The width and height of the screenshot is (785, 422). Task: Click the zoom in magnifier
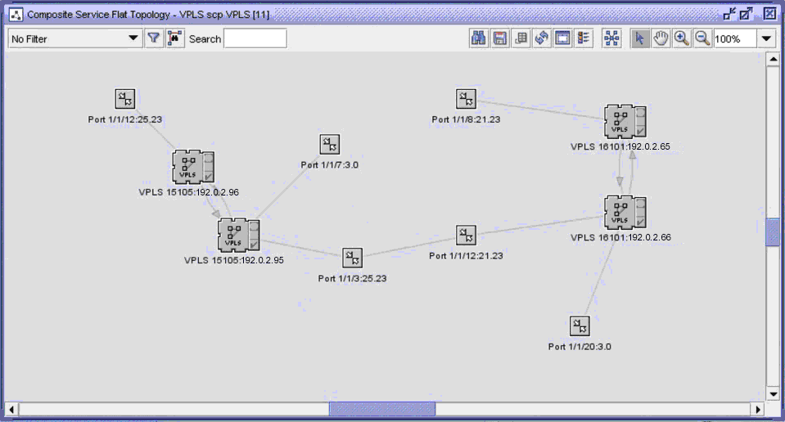pyautogui.click(x=681, y=38)
